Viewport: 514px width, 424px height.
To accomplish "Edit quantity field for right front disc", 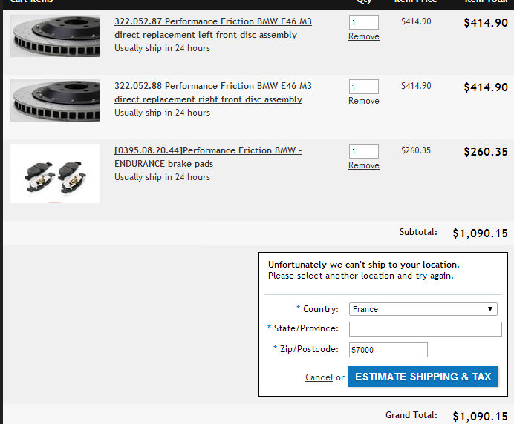I will click(x=363, y=87).
